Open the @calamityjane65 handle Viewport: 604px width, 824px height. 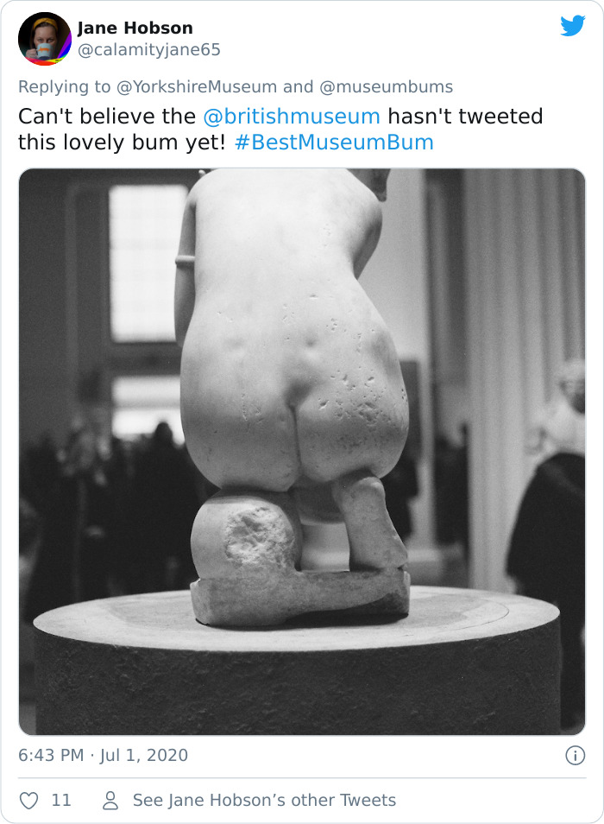point(149,50)
